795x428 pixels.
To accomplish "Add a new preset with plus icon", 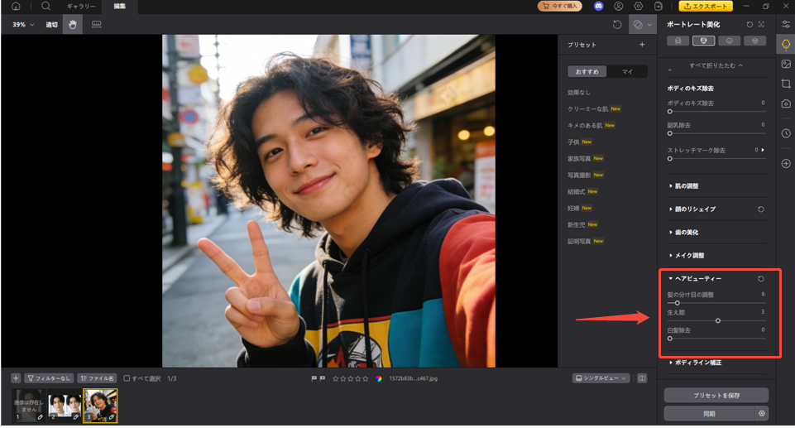I will (642, 45).
